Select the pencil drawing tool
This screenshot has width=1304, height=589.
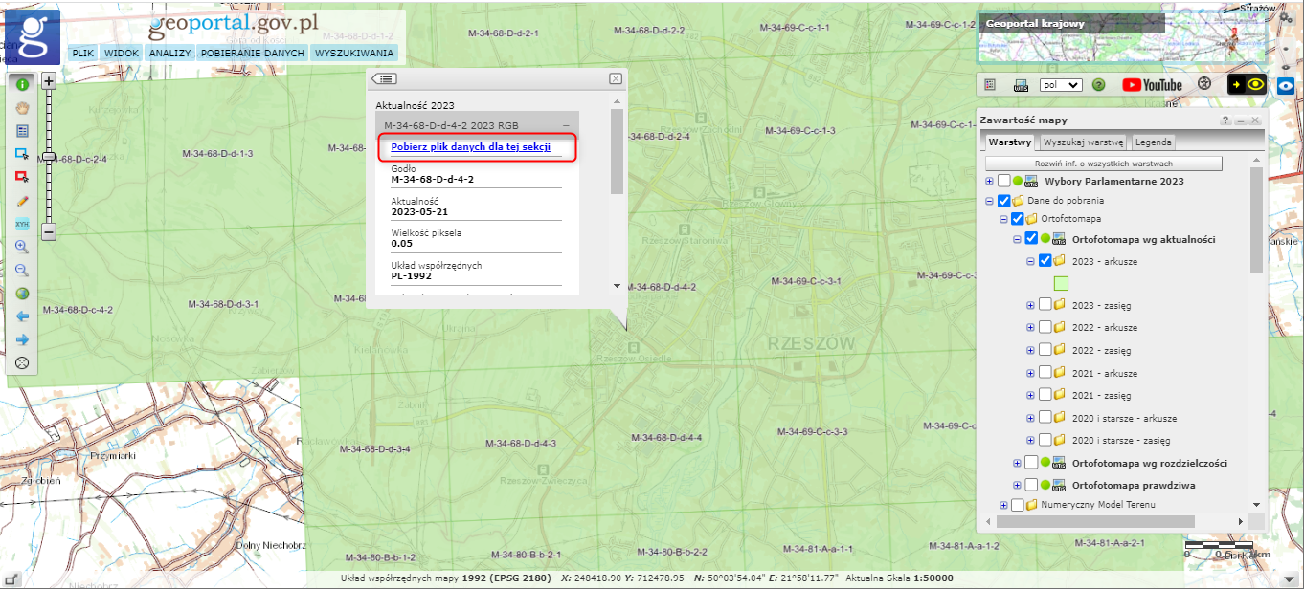click(22, 201)
